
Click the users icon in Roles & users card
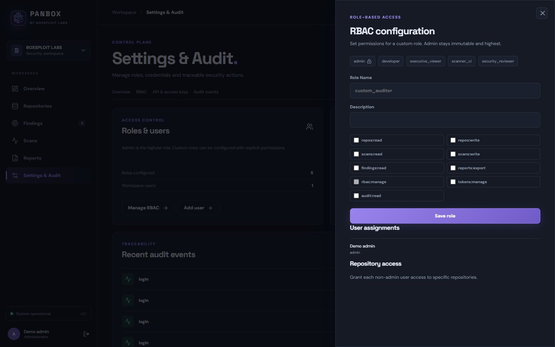tap(309, 127)
